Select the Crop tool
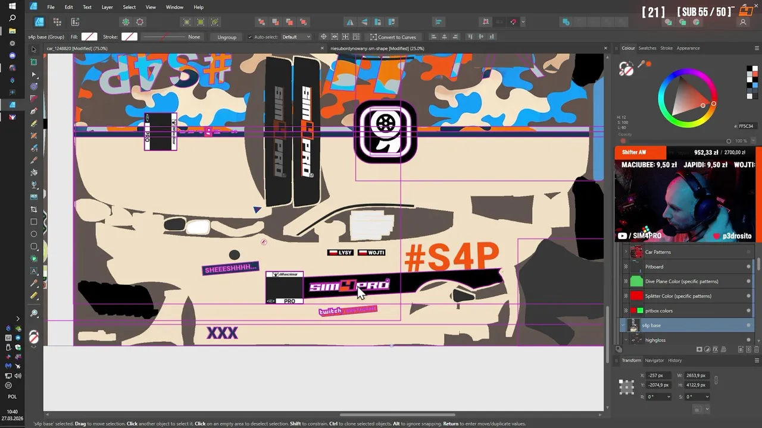Screen dimensions: 762x428 (x=34, y=209)
